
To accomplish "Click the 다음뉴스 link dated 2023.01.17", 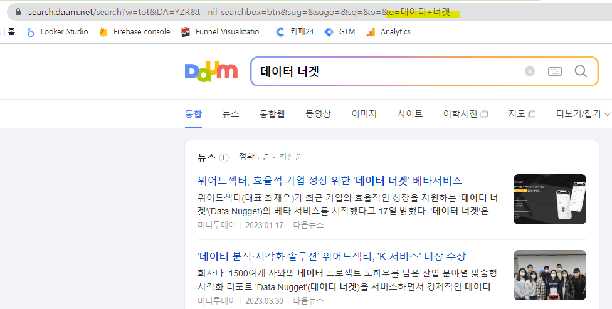I will pyautogui.click(x=309, y=225).
